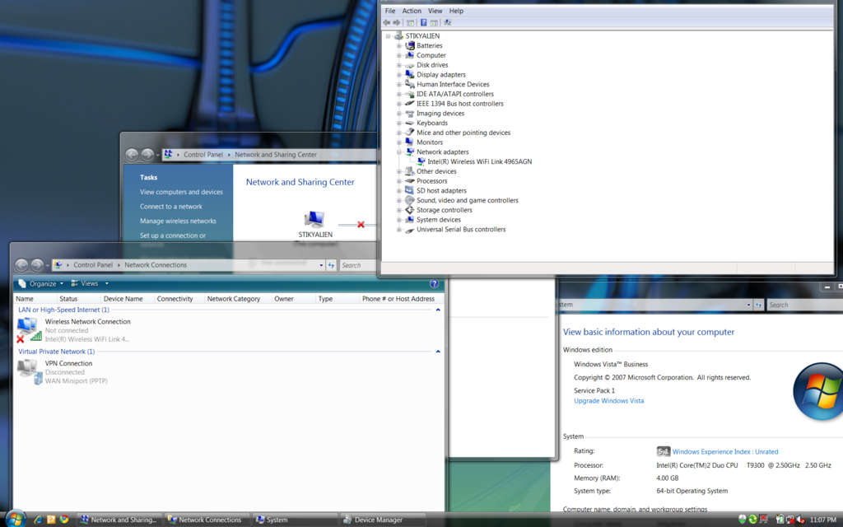
Task: Click the Network Category column header
Action: (x=238, y=299)
